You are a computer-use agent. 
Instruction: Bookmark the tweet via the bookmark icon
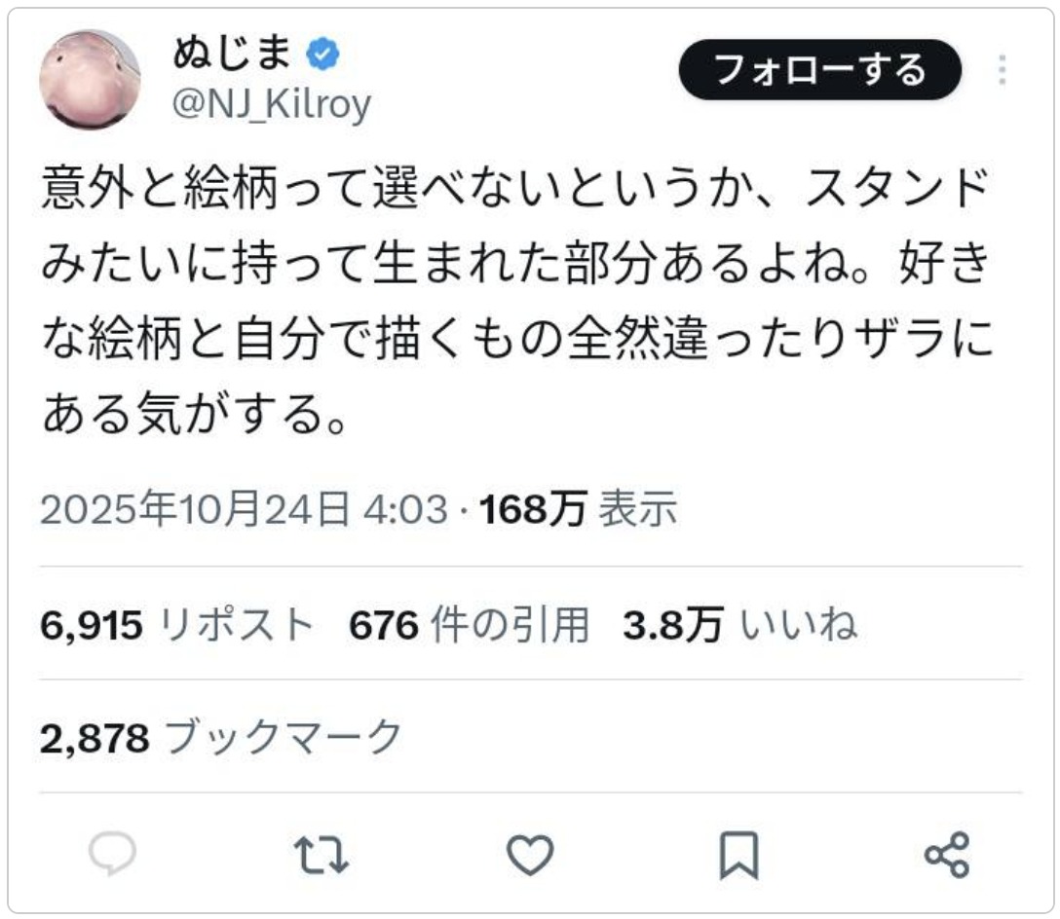coord(738,856)
